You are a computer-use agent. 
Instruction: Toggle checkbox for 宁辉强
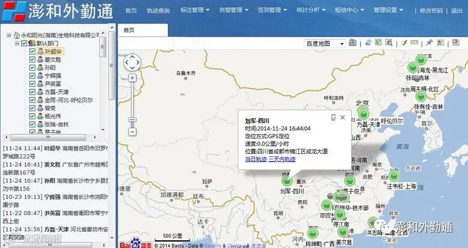point(32,75)
